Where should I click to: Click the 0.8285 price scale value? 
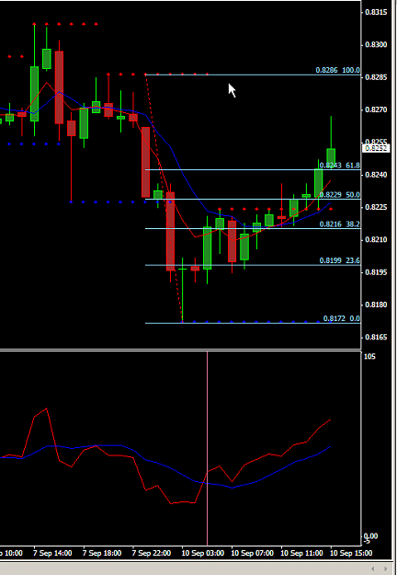(376, 77)
